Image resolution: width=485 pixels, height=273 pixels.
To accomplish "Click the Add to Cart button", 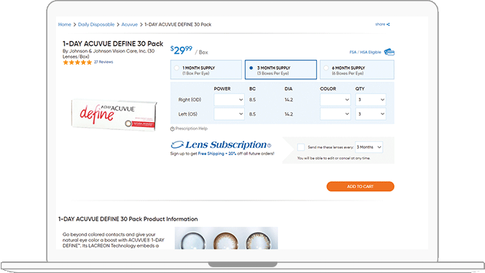I will click(x=361, y=187).
